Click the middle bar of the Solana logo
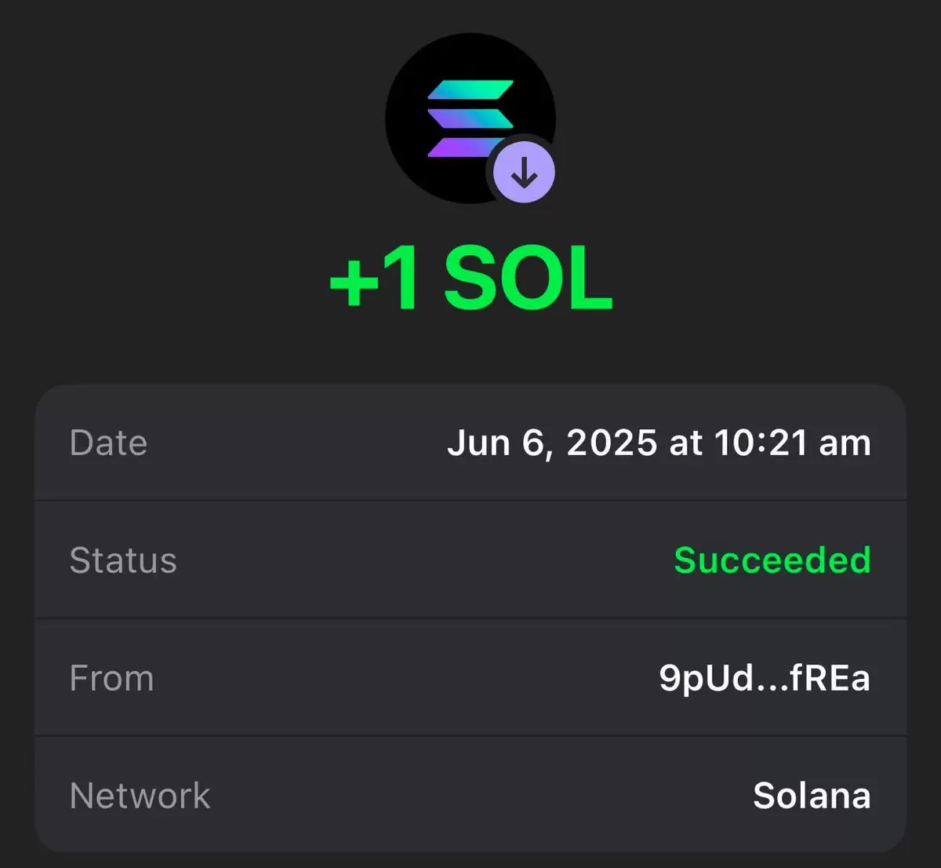 470,119
